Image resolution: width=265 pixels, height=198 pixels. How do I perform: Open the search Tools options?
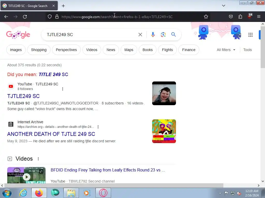(247, 50)
